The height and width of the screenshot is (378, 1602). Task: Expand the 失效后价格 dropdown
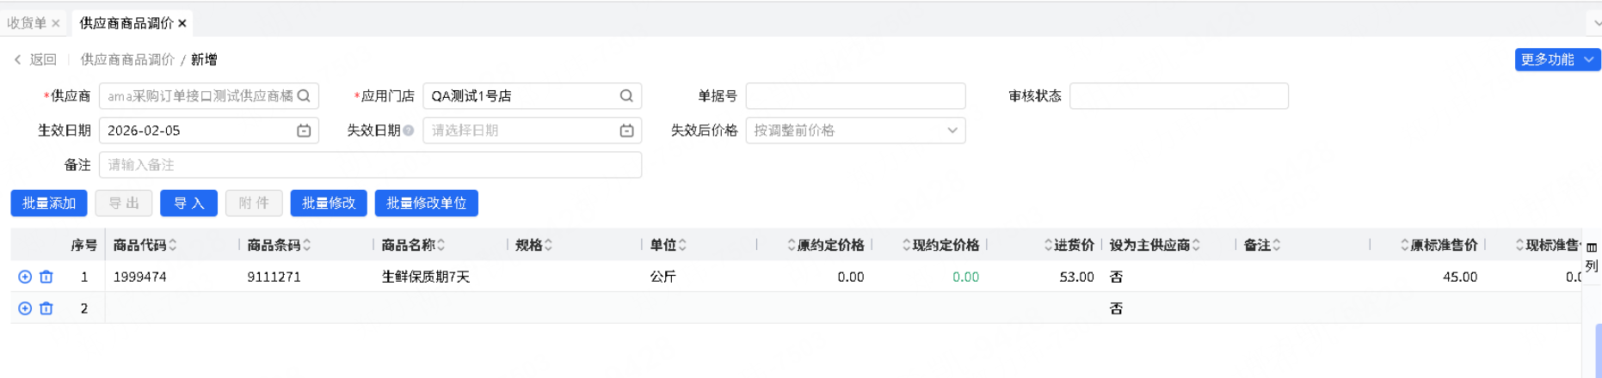952,131
